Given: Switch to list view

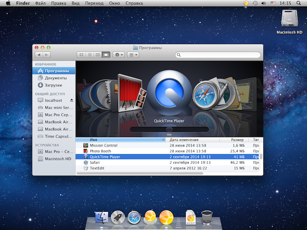Looking at the screenshot, I should (x=90, y=55).
